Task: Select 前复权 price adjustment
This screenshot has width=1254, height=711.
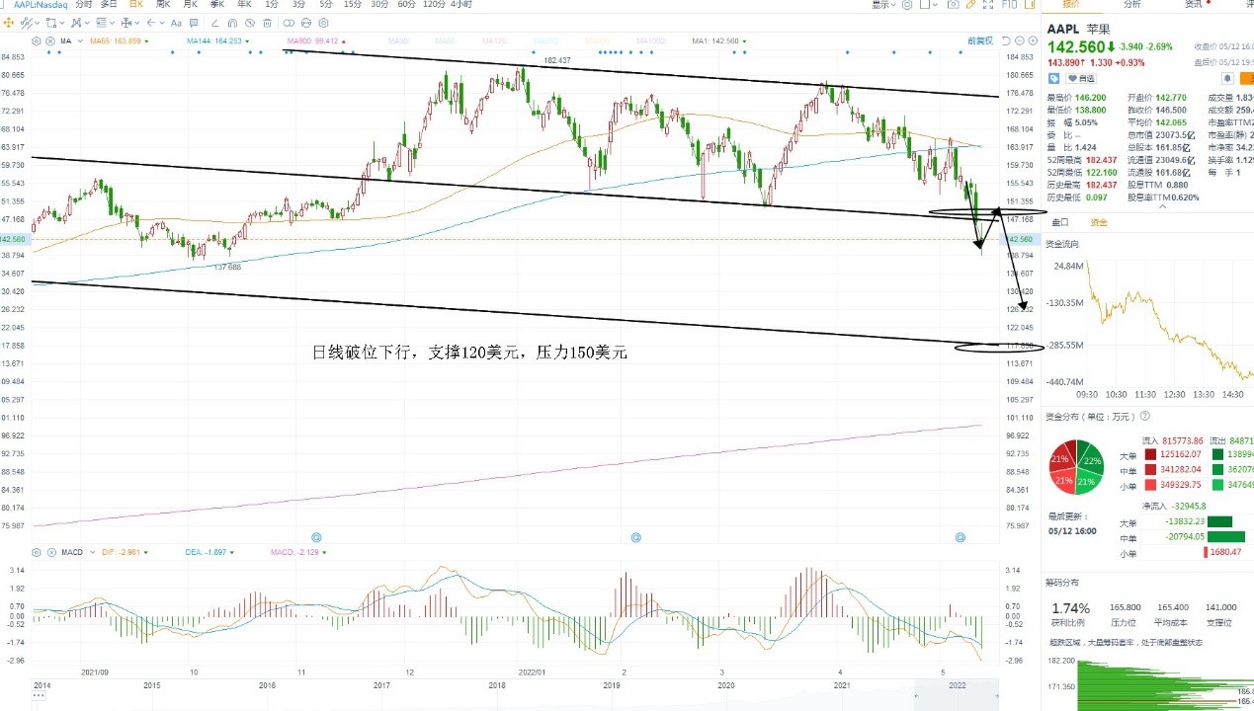Action: coord(980,41)
